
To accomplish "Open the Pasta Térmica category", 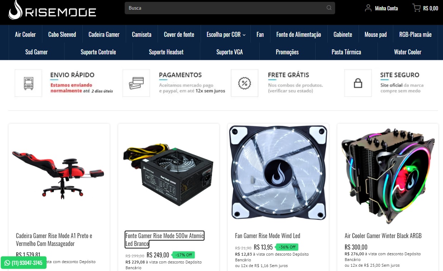I will [346, 52].
